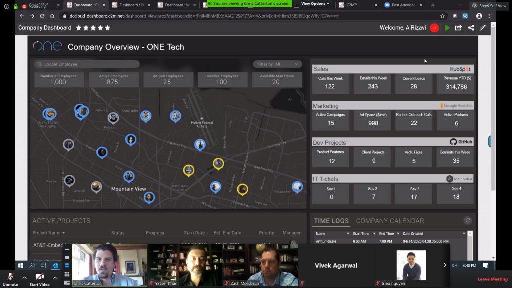This screenshot has width=512, height=288.
Task: Open Windows Start menu
Action: click(x=21, y=265)
